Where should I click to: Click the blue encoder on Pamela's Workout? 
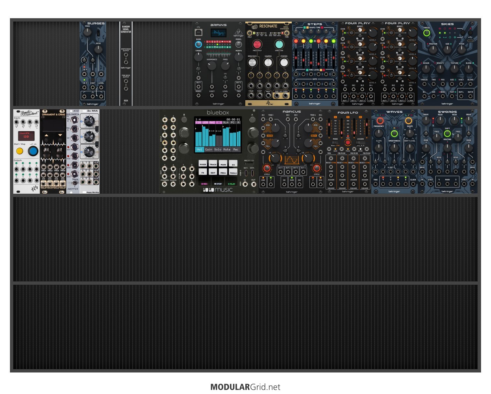[x=33, y=151]
